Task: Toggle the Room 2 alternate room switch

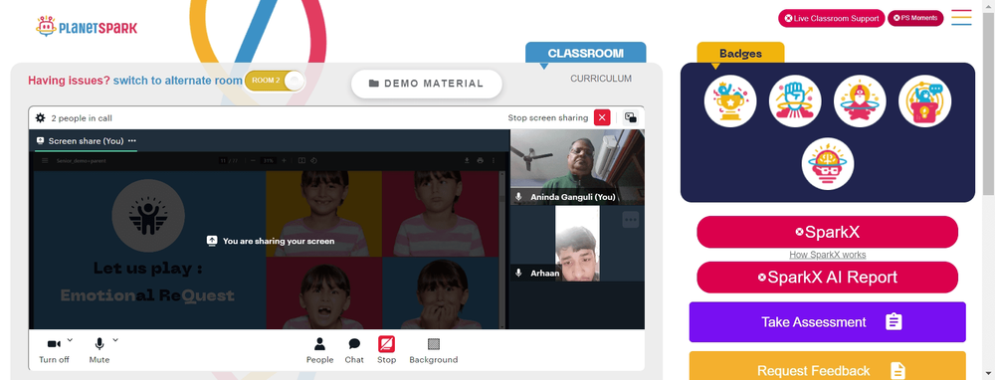Action: click(275, 81)
